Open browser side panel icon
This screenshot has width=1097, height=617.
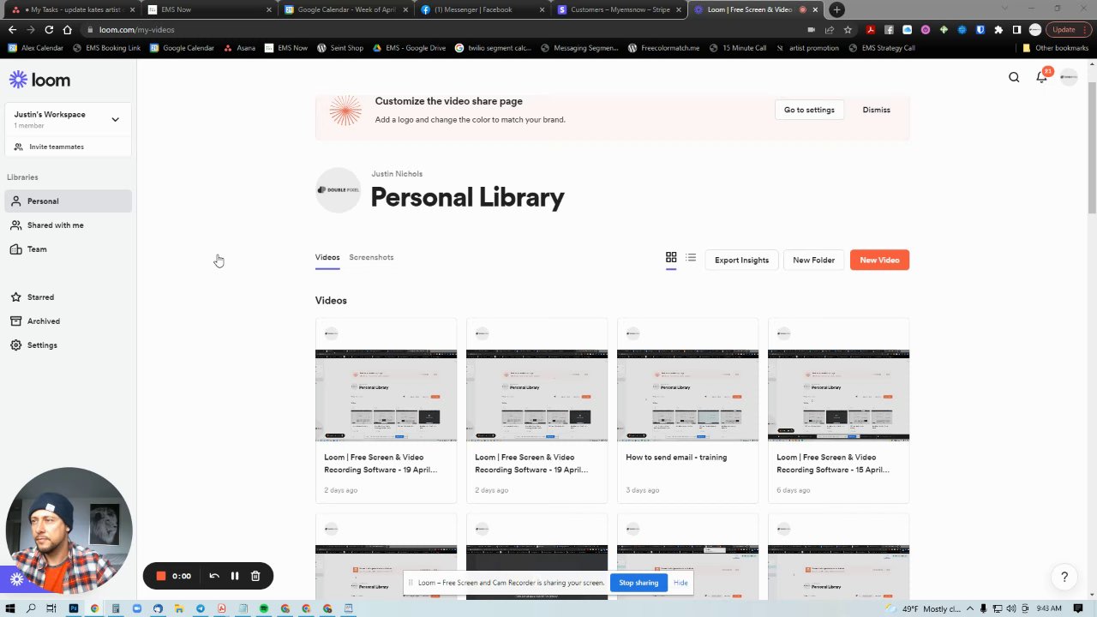coord(1016,29)
